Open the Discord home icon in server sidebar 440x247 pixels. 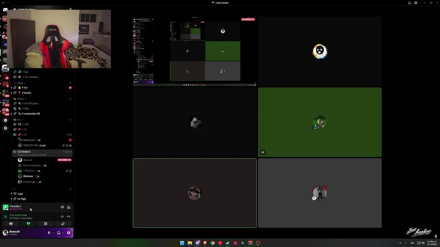coord(5,10)
